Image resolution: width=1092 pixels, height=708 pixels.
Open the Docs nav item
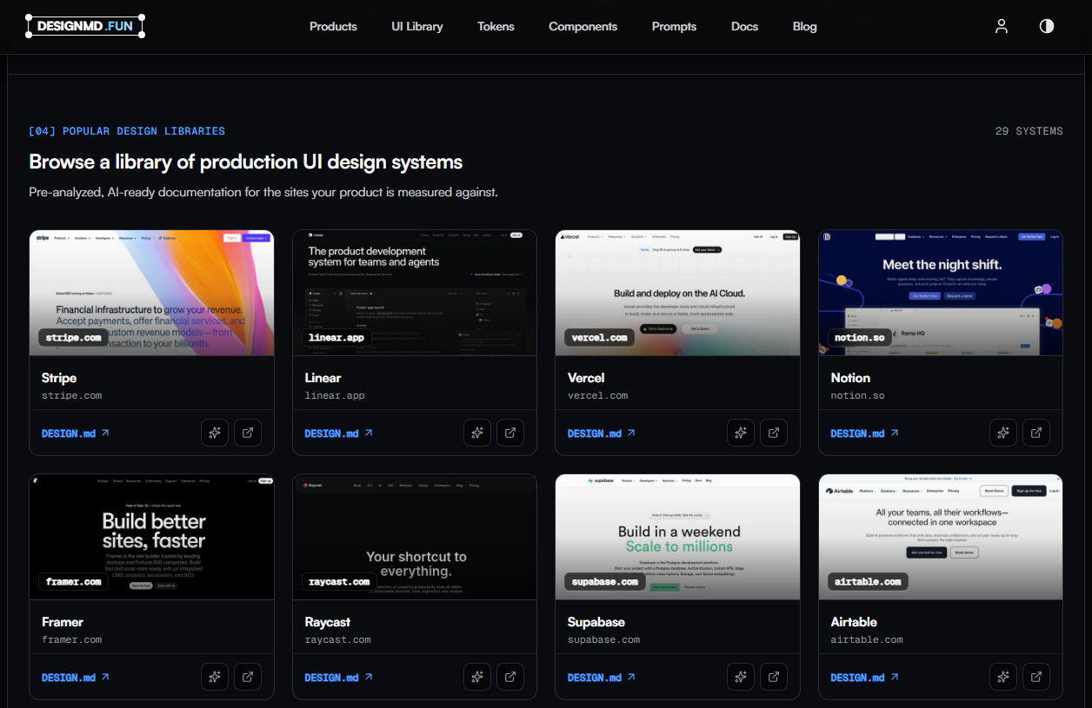click(x=744, y=26)
